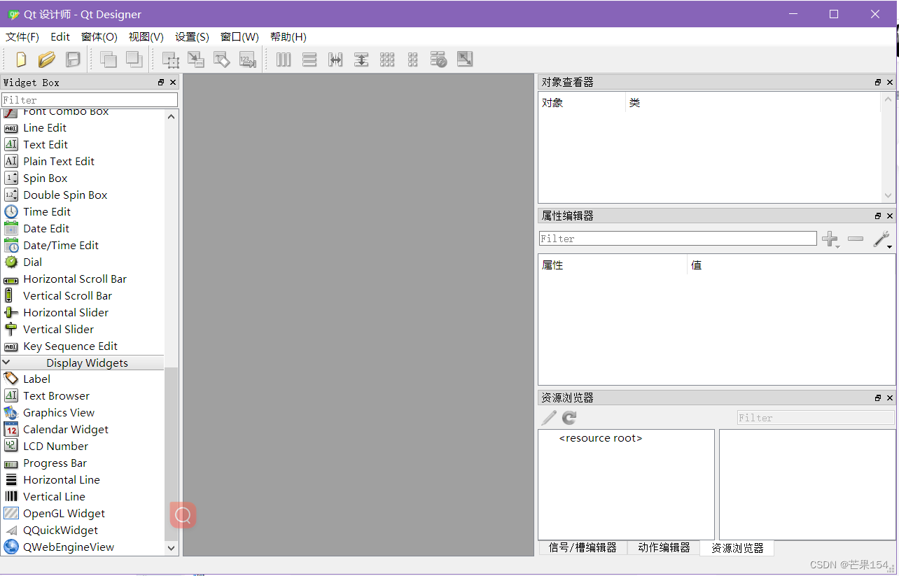Click the reload icon in 资源浏览器

click(569, 417)
